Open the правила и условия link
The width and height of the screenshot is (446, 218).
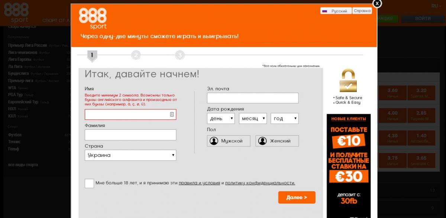click(200, 183)
